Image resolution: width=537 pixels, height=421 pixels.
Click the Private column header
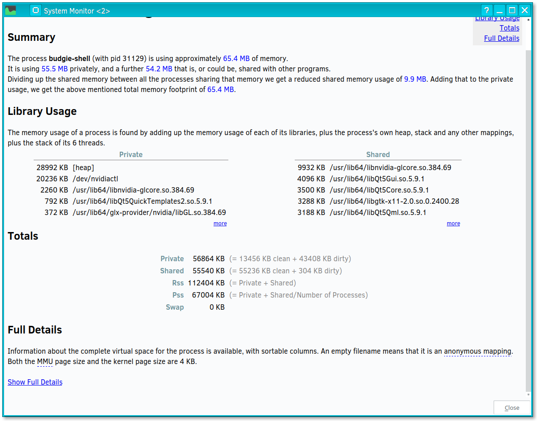131,154
